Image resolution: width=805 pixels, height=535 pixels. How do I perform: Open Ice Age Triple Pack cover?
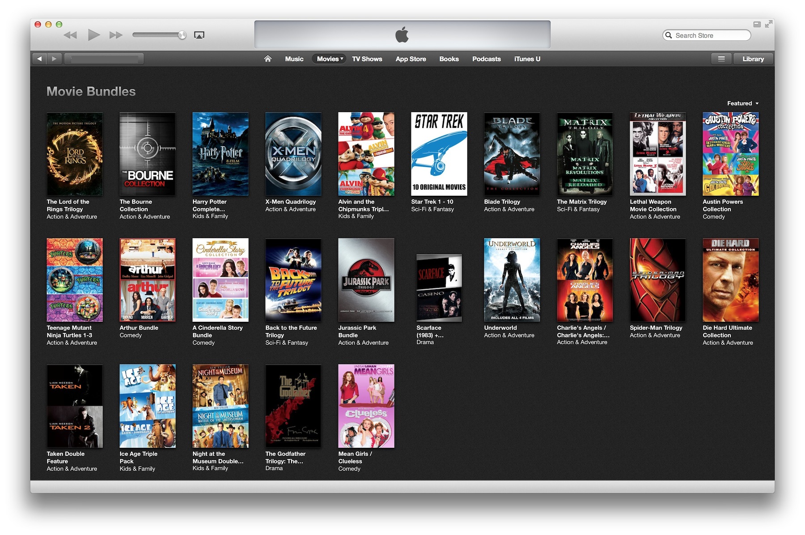[148, 406]
